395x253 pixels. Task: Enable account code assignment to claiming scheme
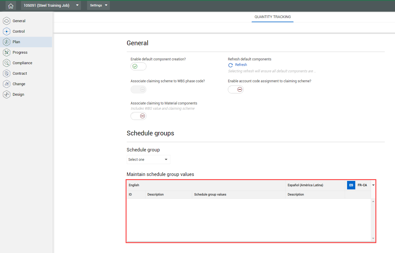[235, 90]
